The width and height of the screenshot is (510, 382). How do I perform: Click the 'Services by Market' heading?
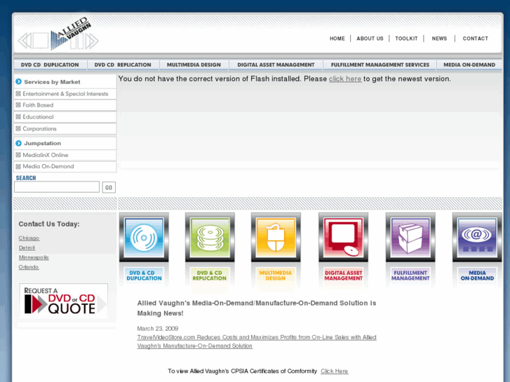click(52, 82)
